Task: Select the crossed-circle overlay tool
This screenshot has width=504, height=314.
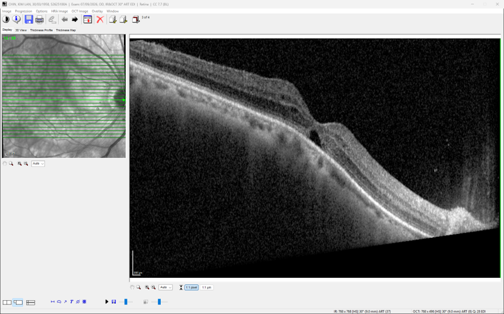Action: pyautogui.click(x=78, y=302)
